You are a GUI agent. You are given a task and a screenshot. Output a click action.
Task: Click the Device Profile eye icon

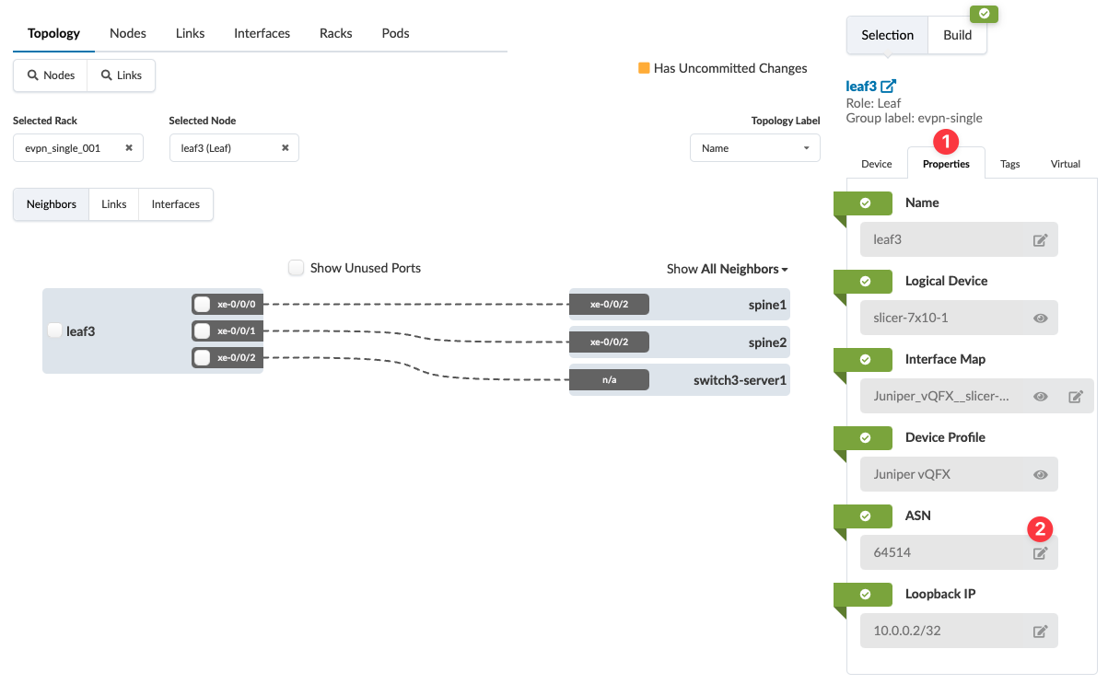1040,475
